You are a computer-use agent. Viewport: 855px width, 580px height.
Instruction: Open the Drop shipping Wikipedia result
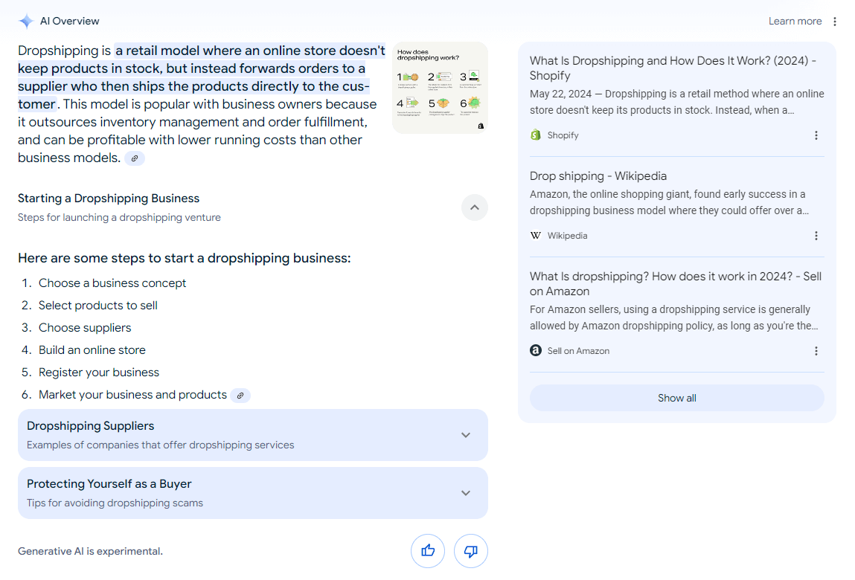click(x=598, y=176)
